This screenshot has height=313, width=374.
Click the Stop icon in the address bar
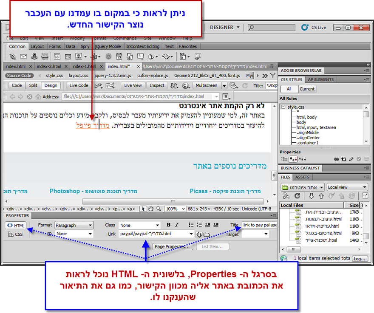pos(30,97)
